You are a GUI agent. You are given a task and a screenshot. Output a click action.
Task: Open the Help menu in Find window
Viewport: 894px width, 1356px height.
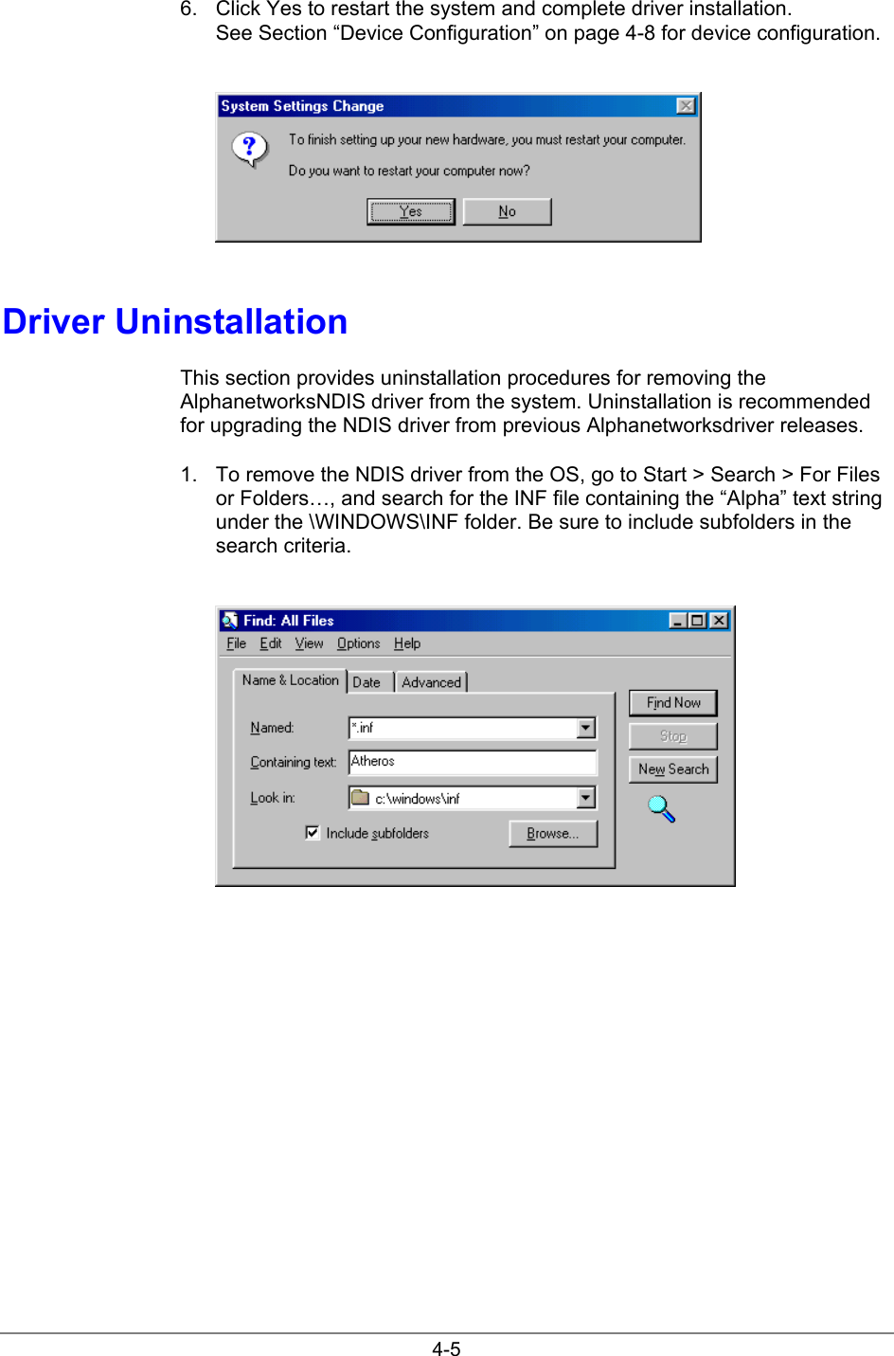point(407,643)
